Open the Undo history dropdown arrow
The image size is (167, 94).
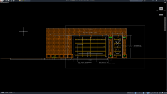16,1
